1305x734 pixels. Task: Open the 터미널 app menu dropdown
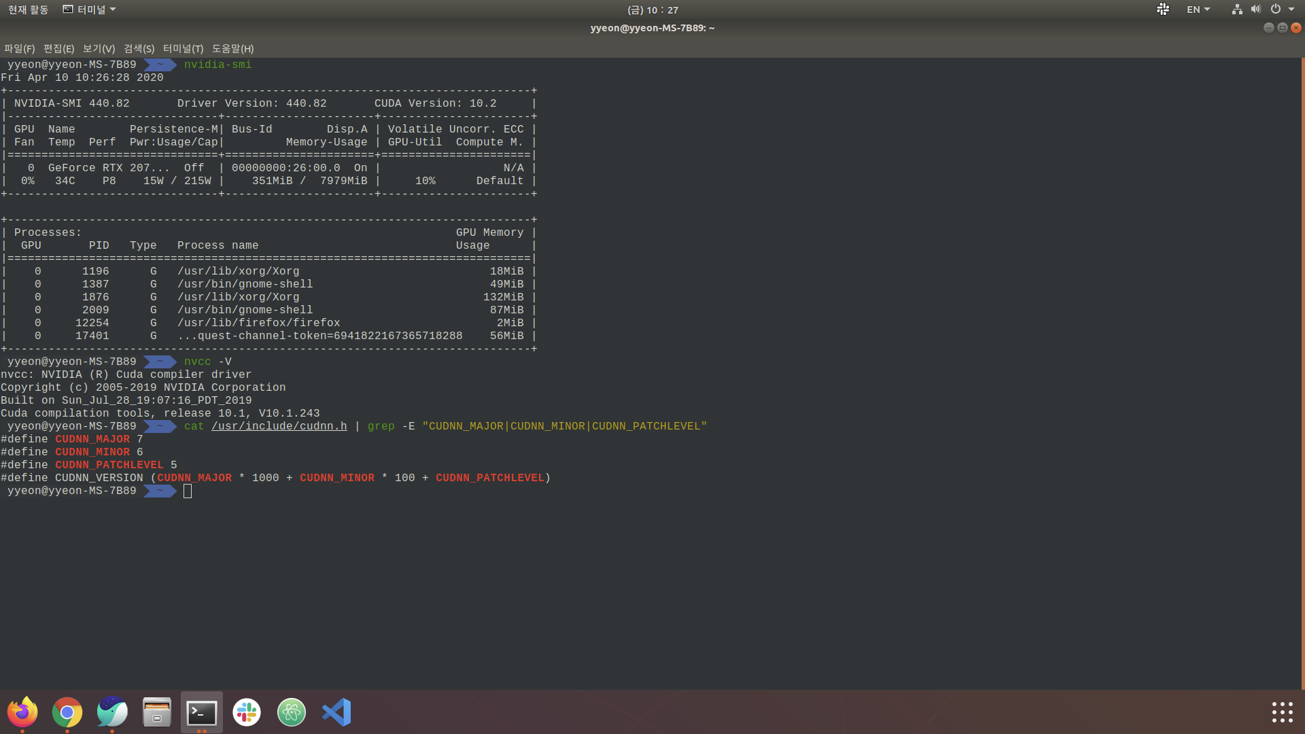(89, 10)
